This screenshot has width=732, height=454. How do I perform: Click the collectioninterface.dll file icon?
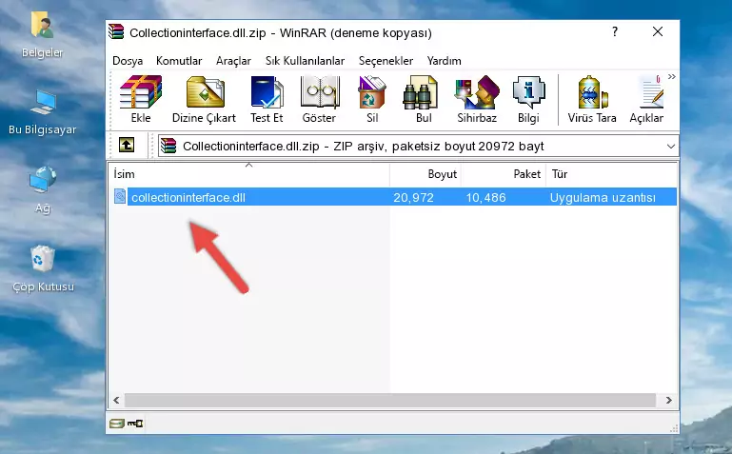[x=120, y=196]
